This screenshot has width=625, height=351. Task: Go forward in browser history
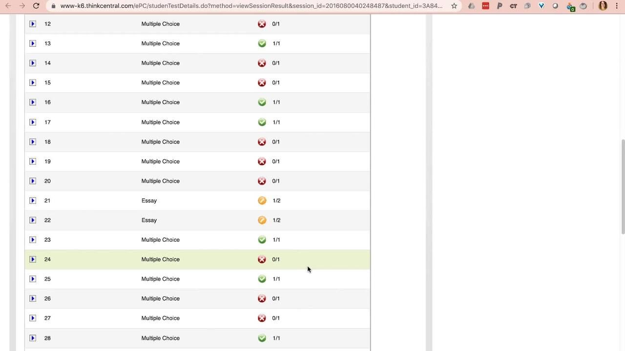coord(22,6)
